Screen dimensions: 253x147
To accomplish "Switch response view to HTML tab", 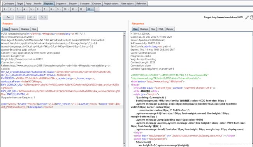I will (160, 29).
